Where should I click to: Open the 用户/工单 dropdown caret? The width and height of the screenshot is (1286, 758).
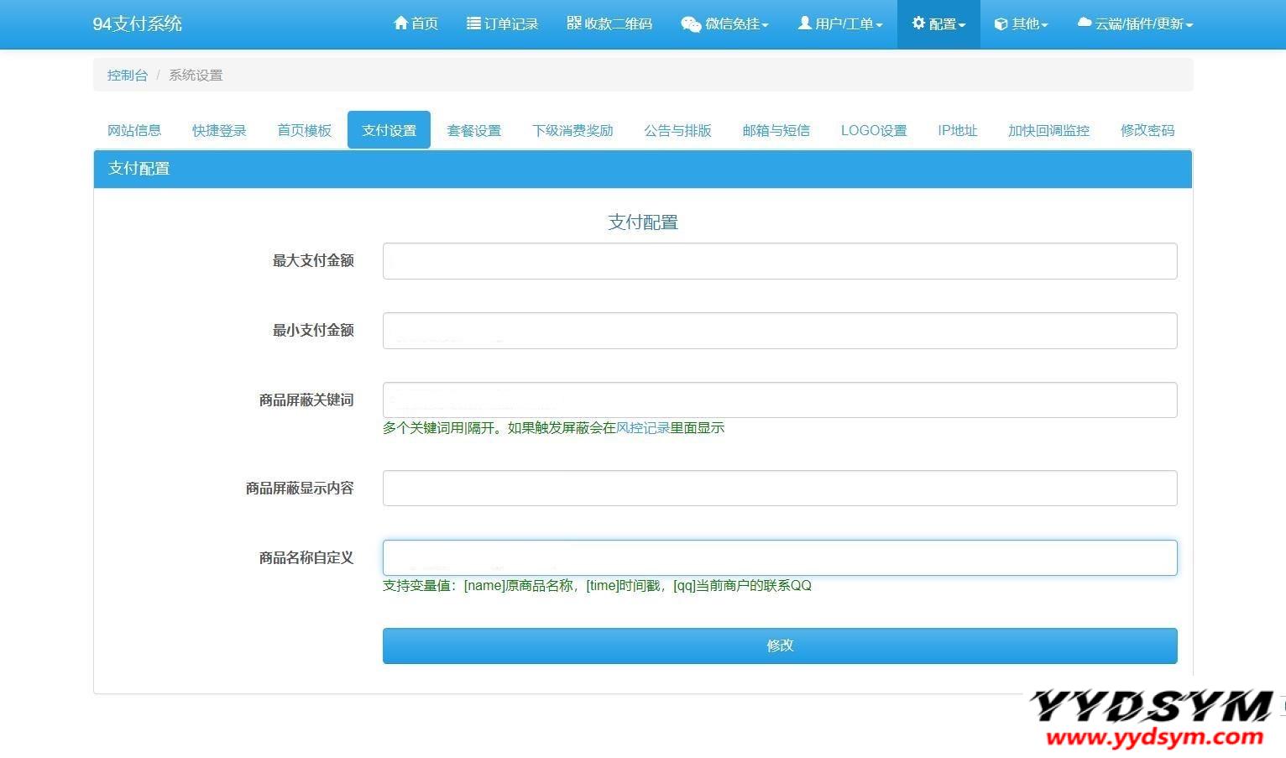[879, 25]
